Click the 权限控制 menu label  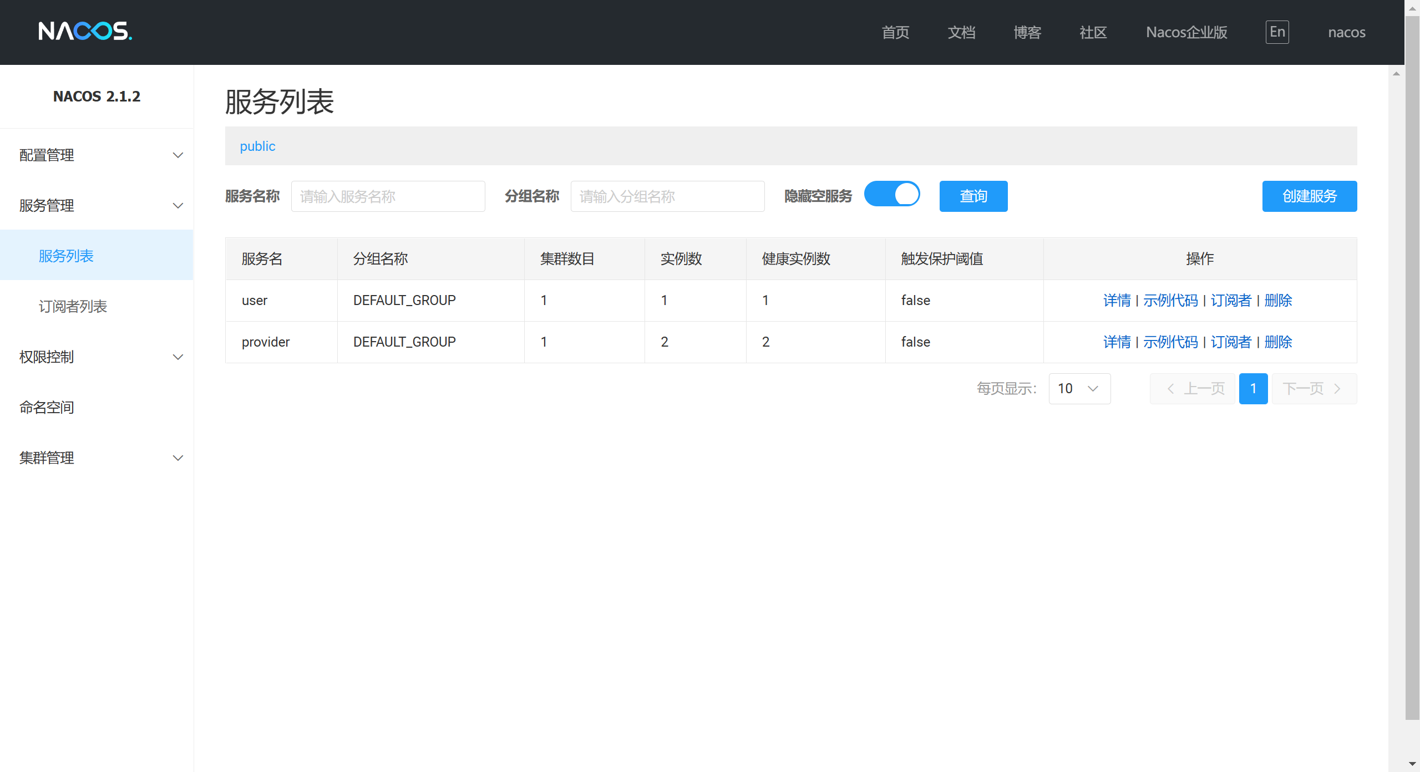coord(47,357)
